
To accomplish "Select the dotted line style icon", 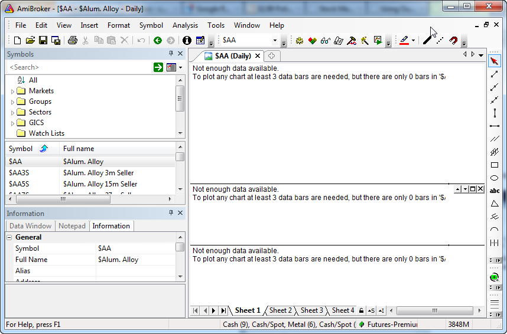I will 440,40.
